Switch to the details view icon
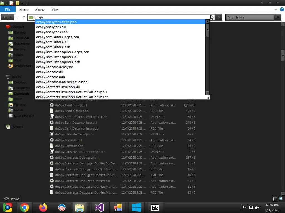This screenshot has height=213, width=285. click(x=275, y=199)
